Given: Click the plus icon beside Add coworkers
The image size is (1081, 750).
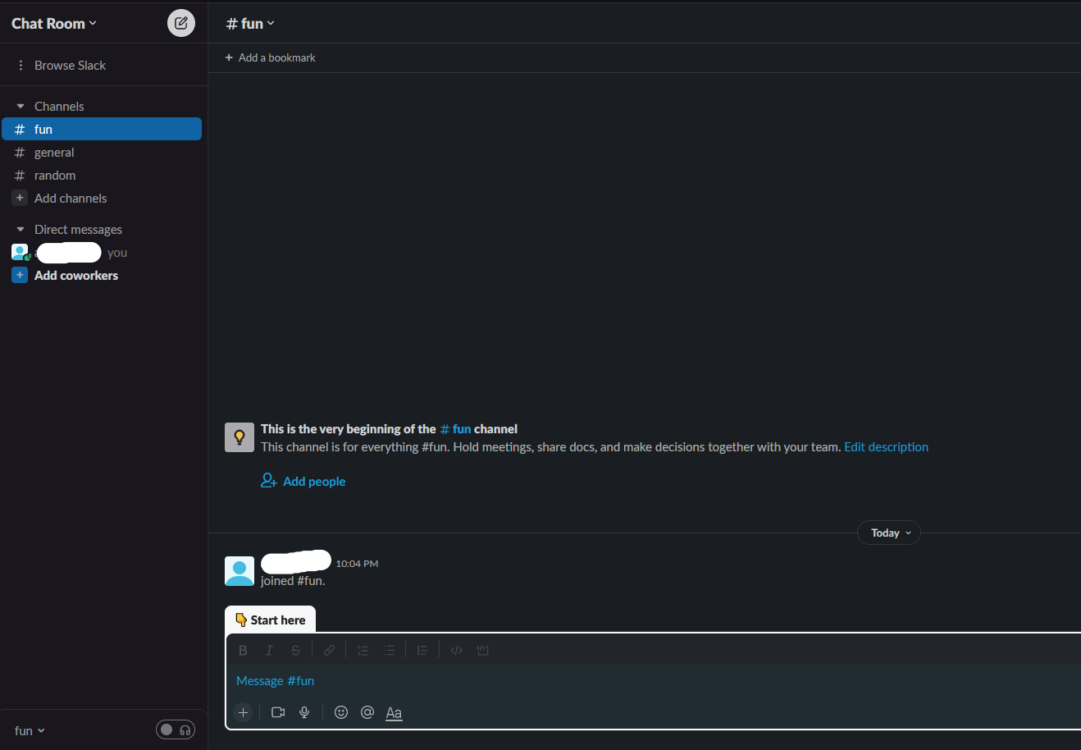Looking at the screenshot, I should point(21,275).
